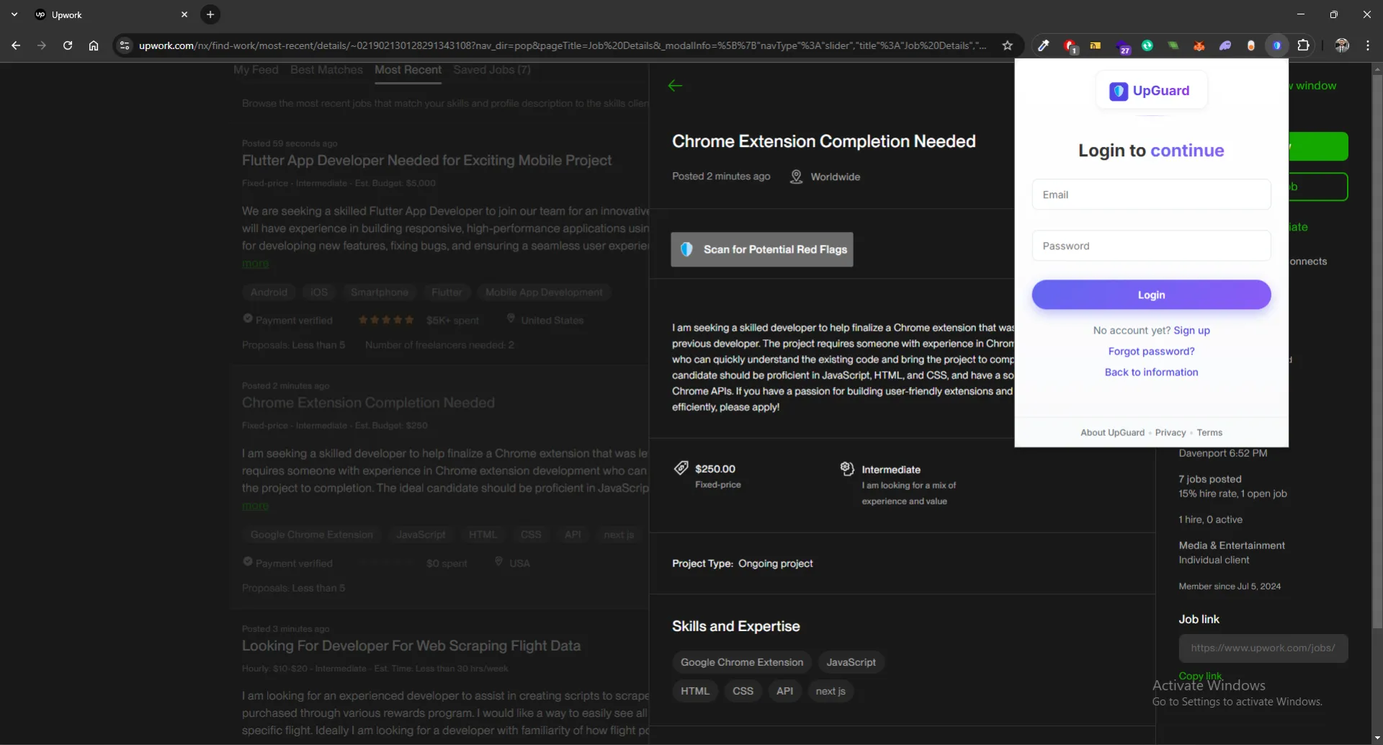The height and width of the screenshot is (745, 1383).
Task: Click the UpGuard extension icon in toolbar
Action: coord(1276,45)
